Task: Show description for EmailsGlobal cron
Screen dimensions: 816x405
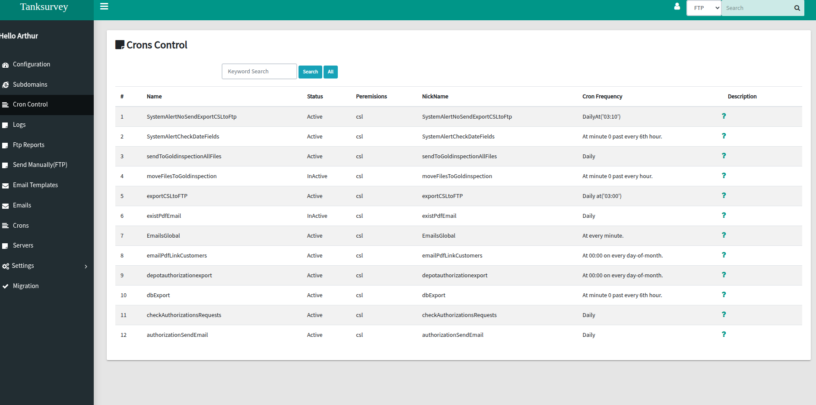Action: (724, 235)
